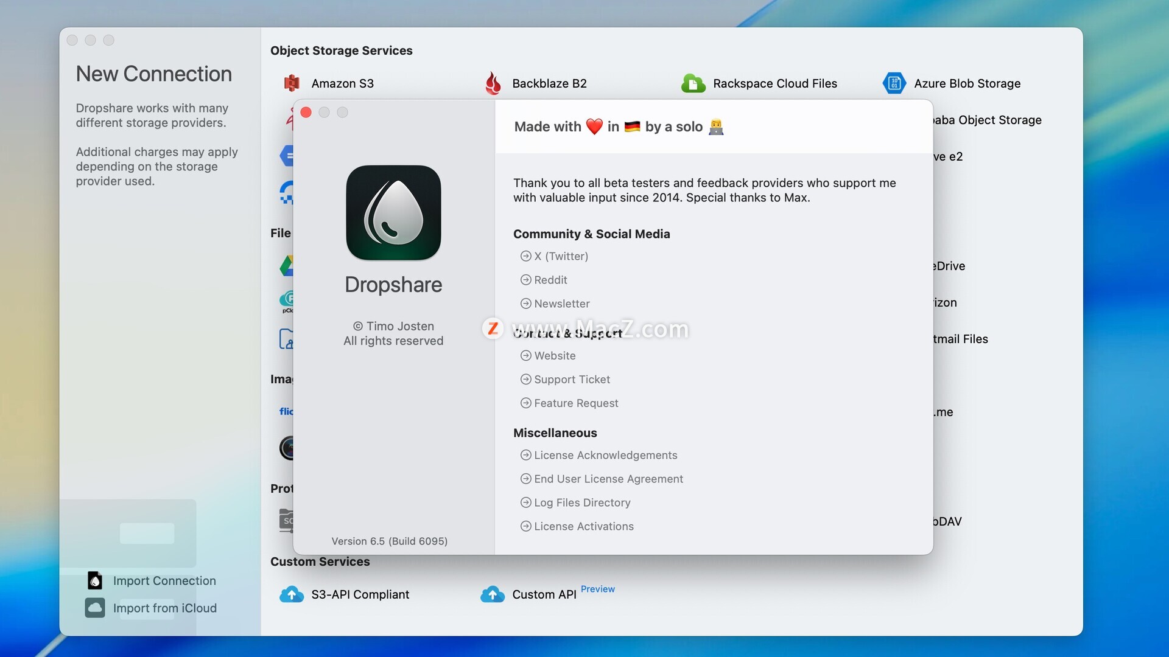The width and height of the screenshot is (1169, 657).
Task: Select the Amazon S3 icon
Action: (292, 83)
